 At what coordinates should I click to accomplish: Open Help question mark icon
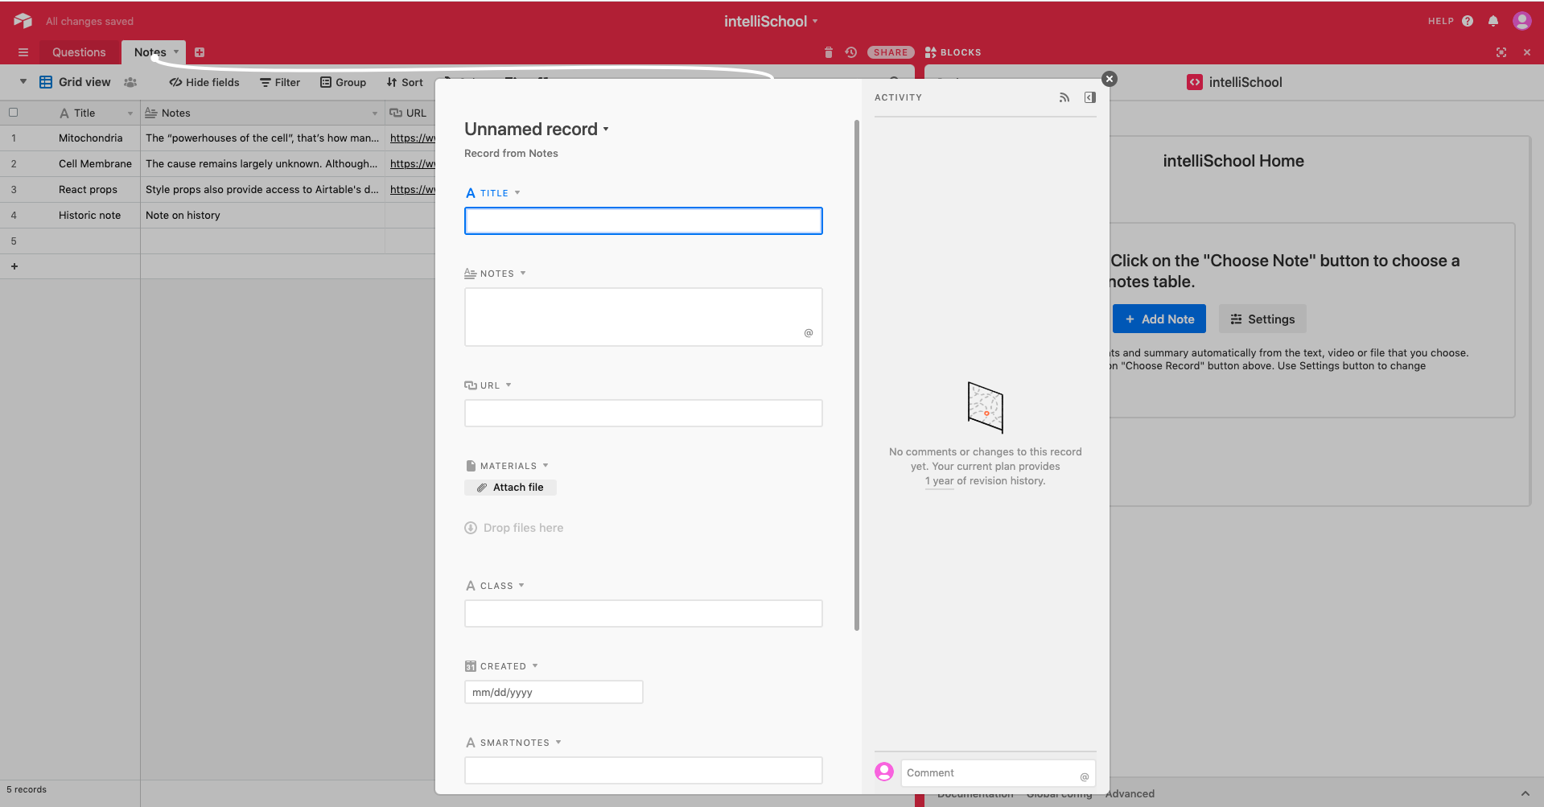coord(1468,21)
